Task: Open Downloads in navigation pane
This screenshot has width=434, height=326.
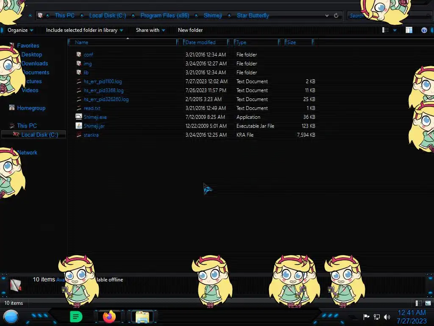Action: pos(35,64)
